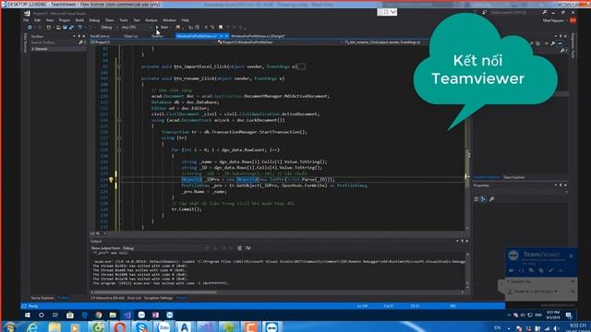Image resolution: width=591 pixels, height=332 pixels.
Task: Collapse the TeamViewer Session list section
Action: 508,281
